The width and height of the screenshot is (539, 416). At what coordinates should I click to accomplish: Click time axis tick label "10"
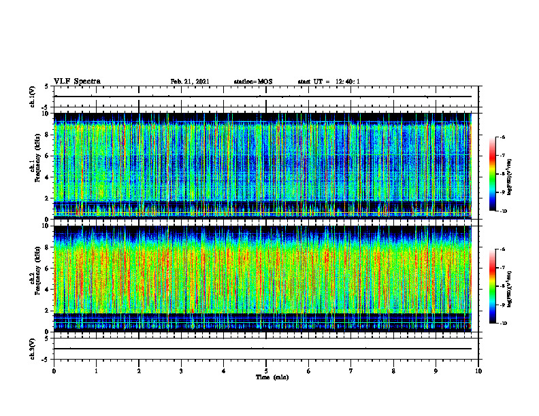tap(478, 371)
